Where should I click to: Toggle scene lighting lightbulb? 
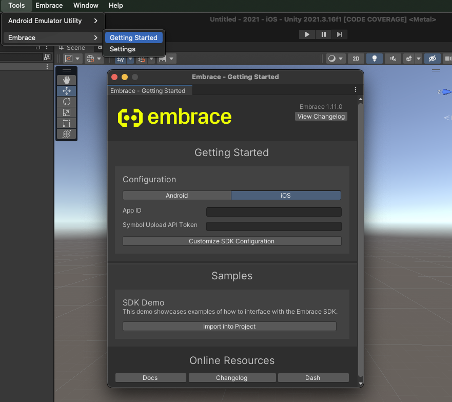pos(375,59)
